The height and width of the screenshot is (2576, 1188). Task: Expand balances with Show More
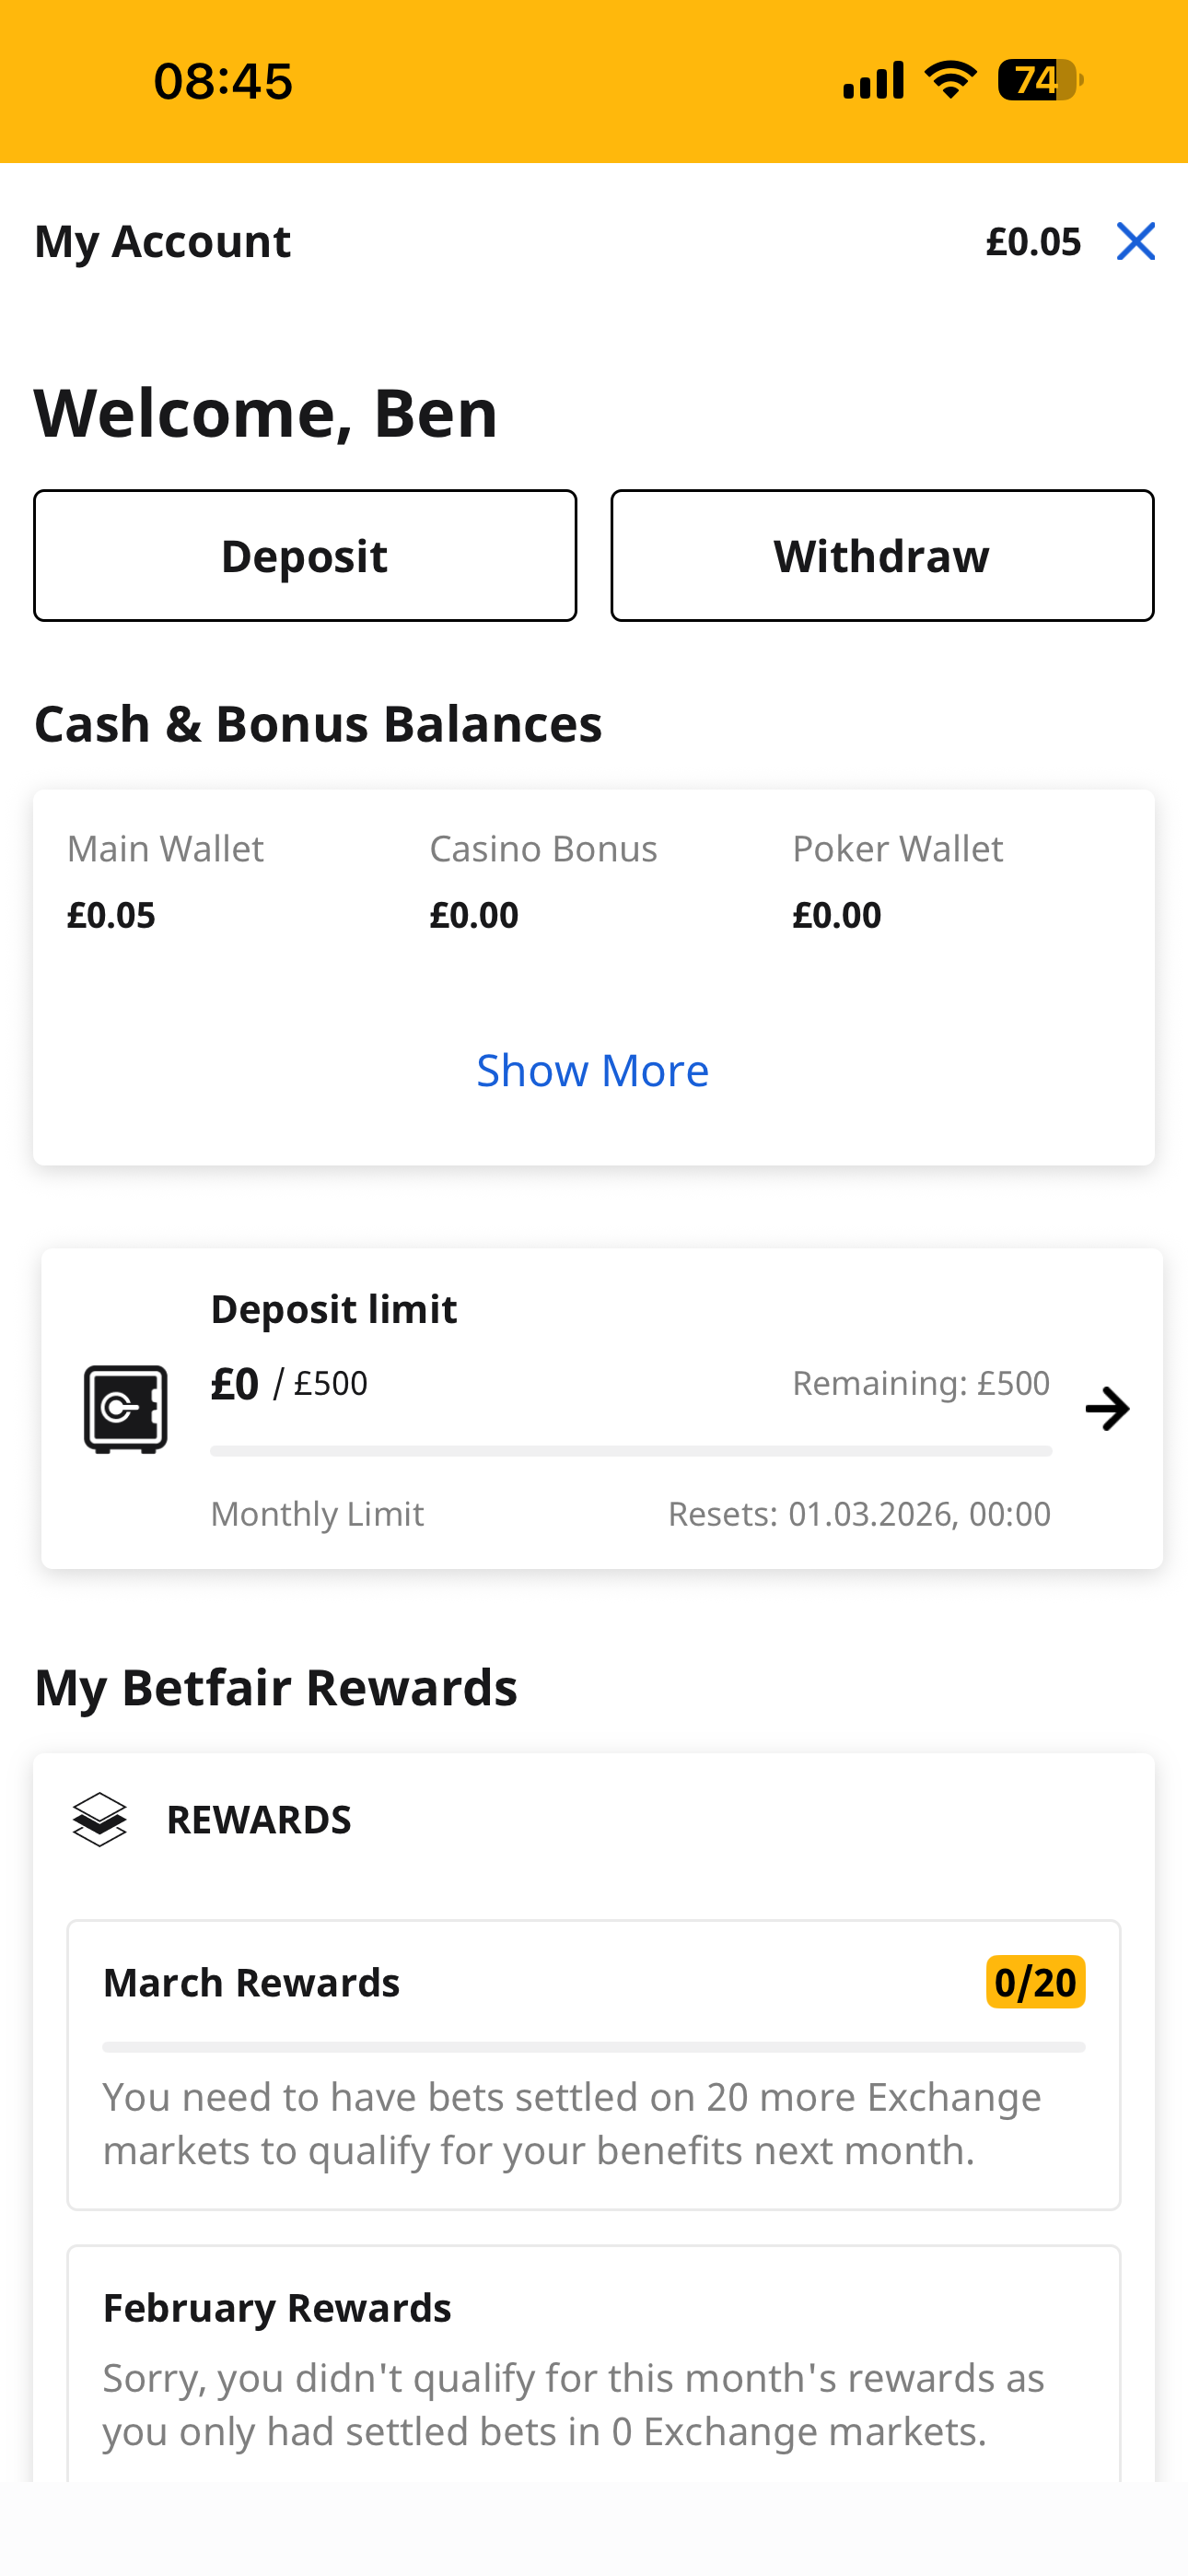(593, 1070)
